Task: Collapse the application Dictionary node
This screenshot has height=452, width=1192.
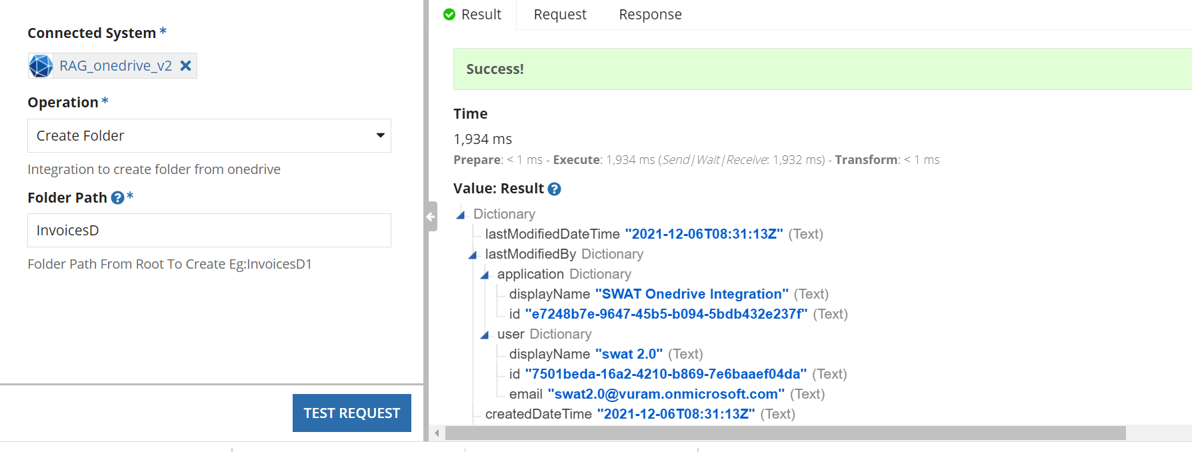Action: [x=485, y=275]
